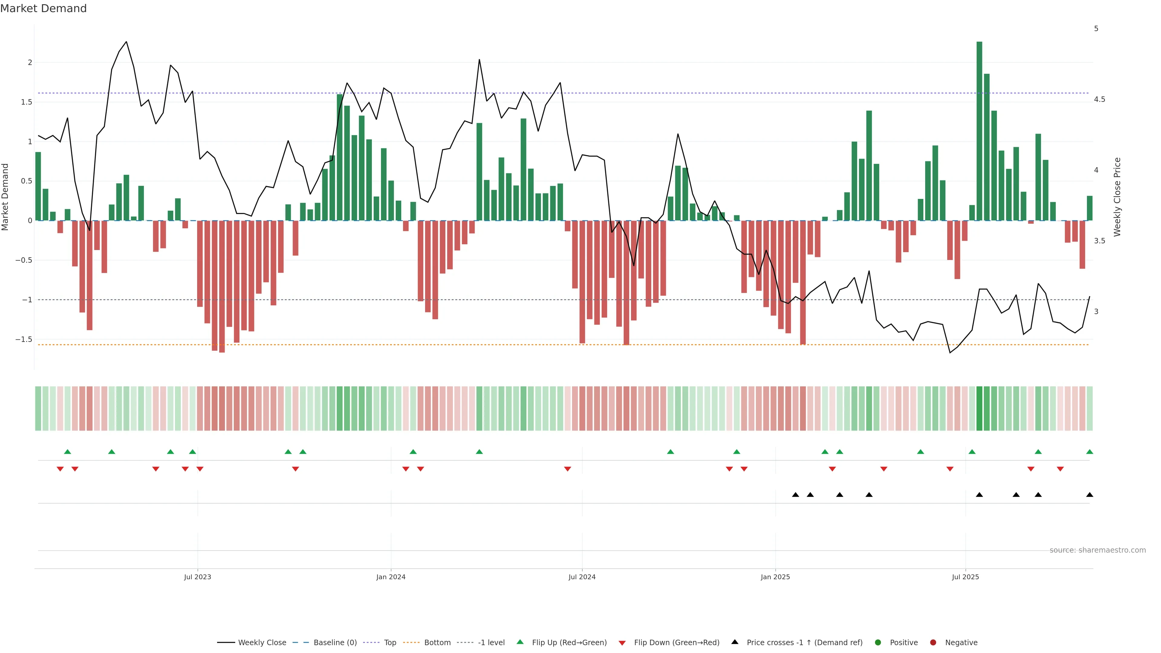Click the black Price crosses -1 legend triangle
This screenshot has width=1161, height=653.
(735, 642)
